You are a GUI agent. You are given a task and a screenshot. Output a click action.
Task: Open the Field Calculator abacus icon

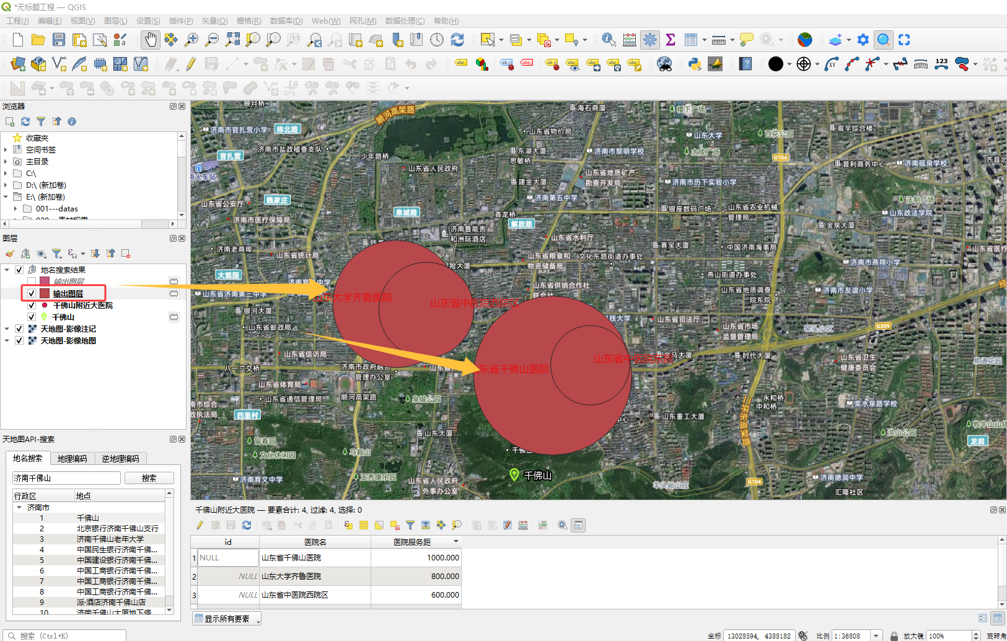[629, 40]
